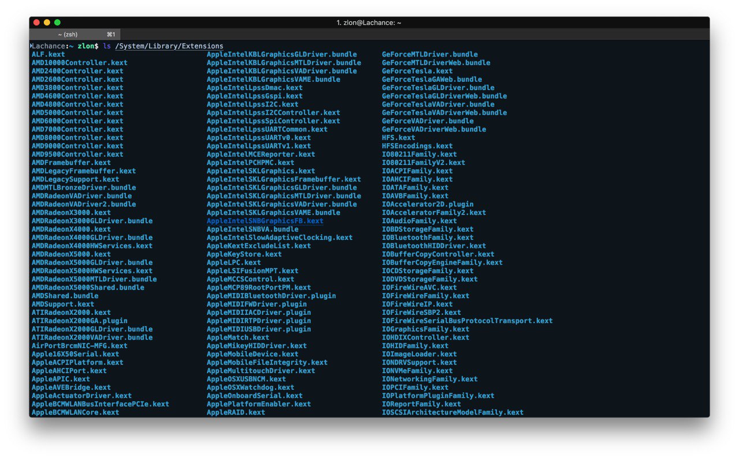
Task: Click AppleLPC.kext entry
Action: click(x=234, y=262)
